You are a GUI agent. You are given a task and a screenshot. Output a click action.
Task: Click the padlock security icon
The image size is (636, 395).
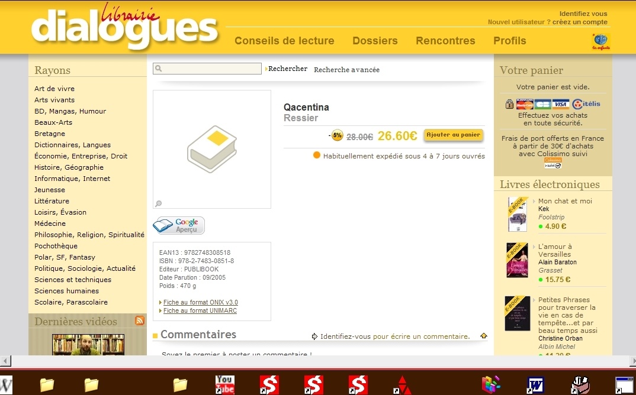(x=509, y=104)
